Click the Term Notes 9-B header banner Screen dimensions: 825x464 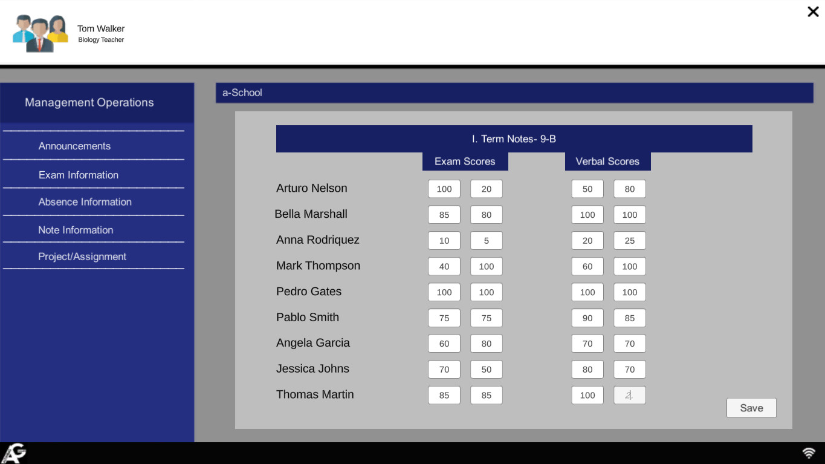point(514,139)
